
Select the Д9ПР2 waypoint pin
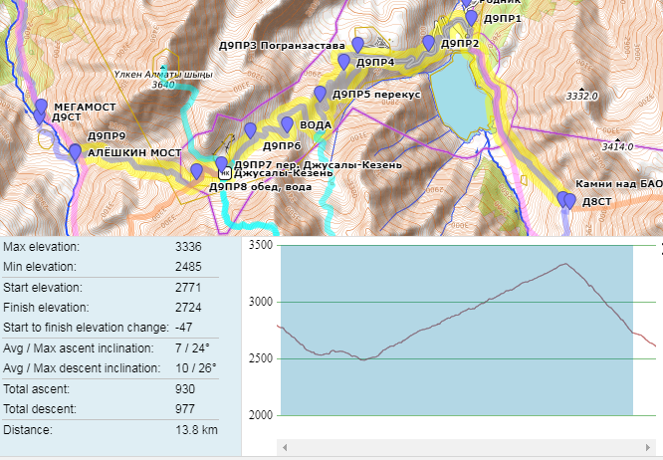click(428, 43)
